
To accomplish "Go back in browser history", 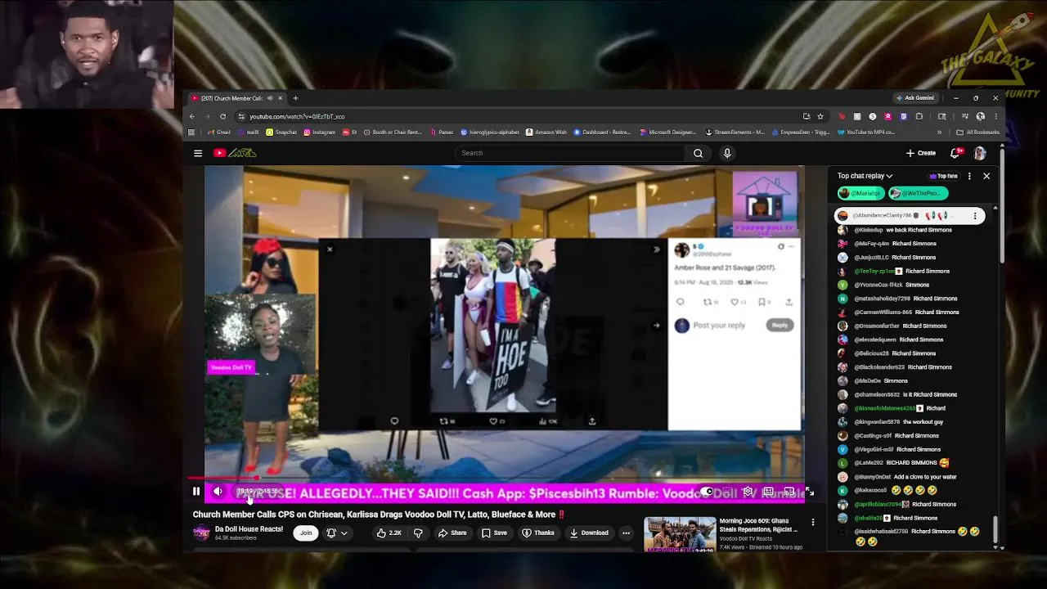I will pos(192,116).
